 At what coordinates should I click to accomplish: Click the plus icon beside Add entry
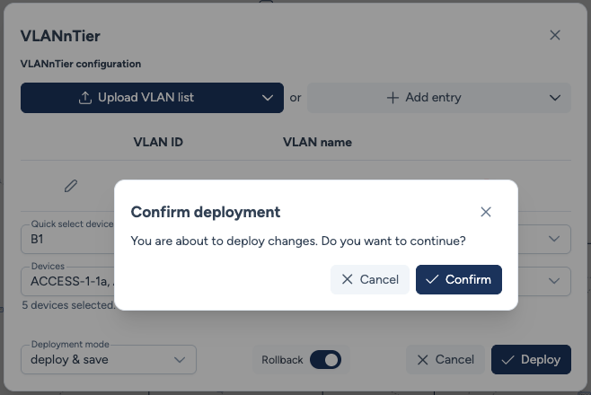pos(393,97)
